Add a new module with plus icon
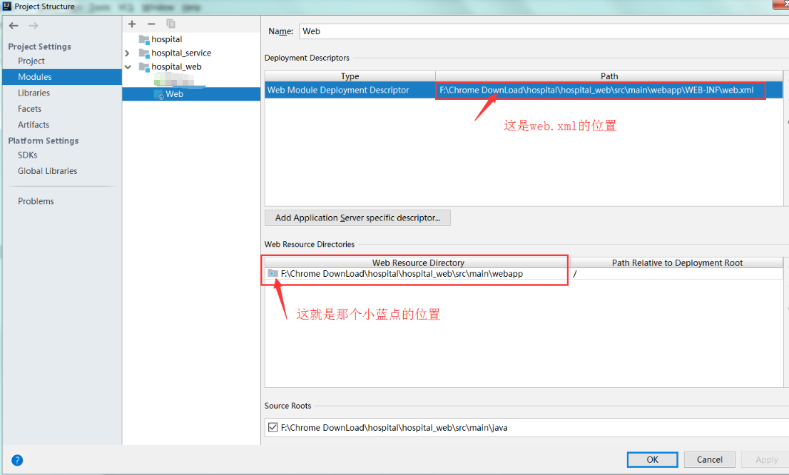This screenshot has width=789, height=475. pyautogui.click(x=132, y=24)
